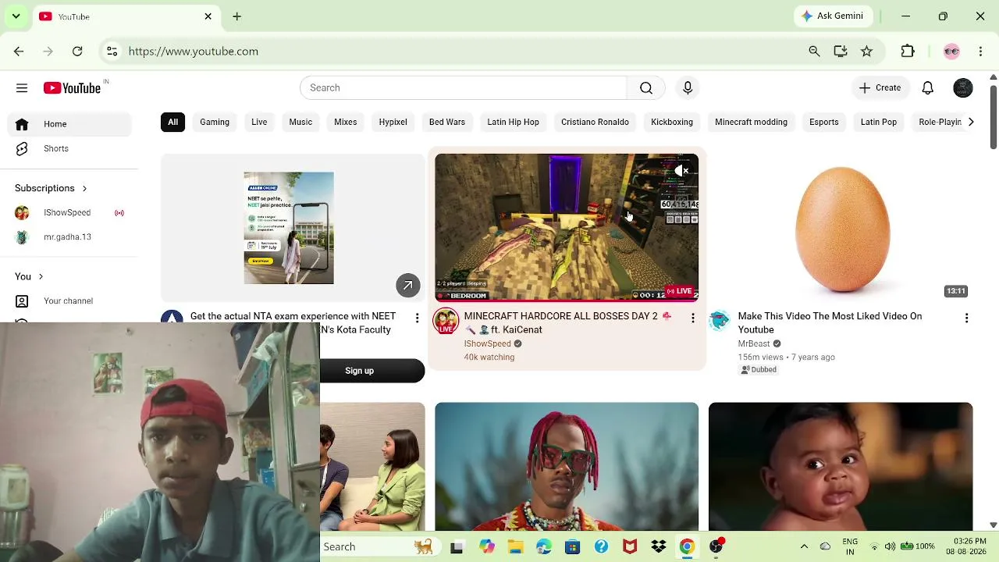999x562 pixels.
Task: Select the Bed Wars filter chip
Action: coord(447,123)
